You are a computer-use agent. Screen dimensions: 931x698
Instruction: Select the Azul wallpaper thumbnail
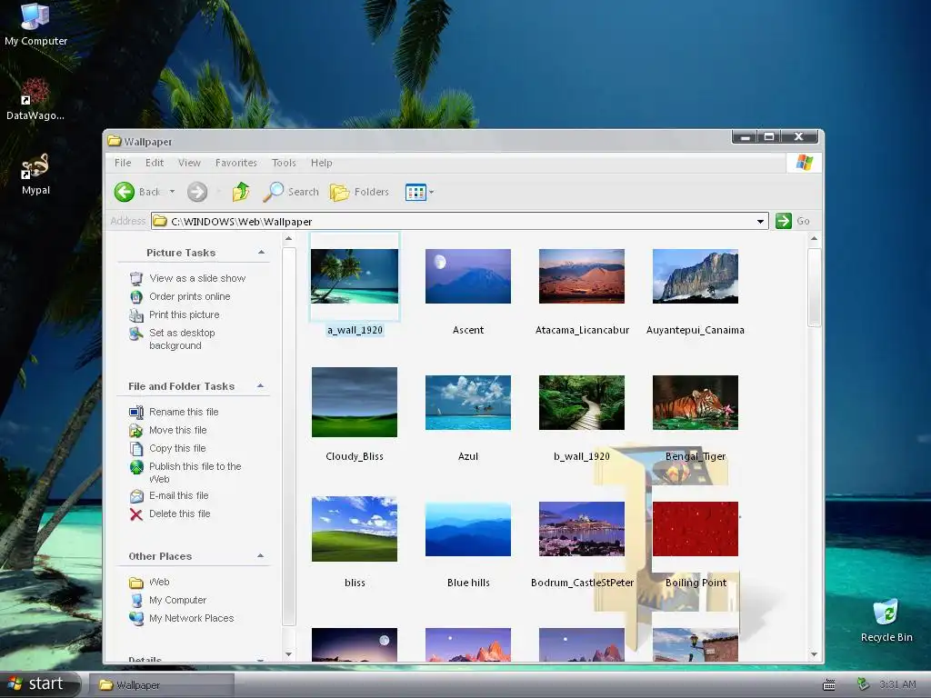(x=468, y=403)
